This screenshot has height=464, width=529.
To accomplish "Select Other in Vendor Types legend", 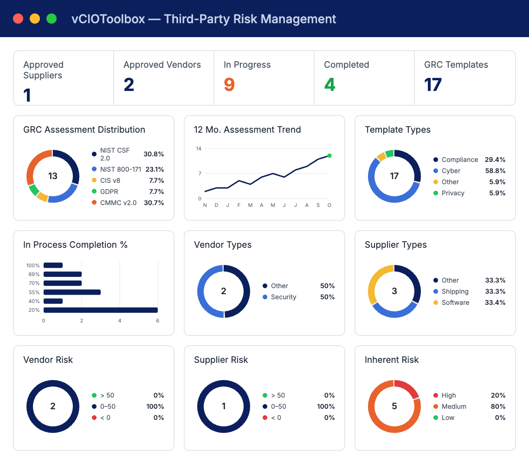I will point(298,286).
